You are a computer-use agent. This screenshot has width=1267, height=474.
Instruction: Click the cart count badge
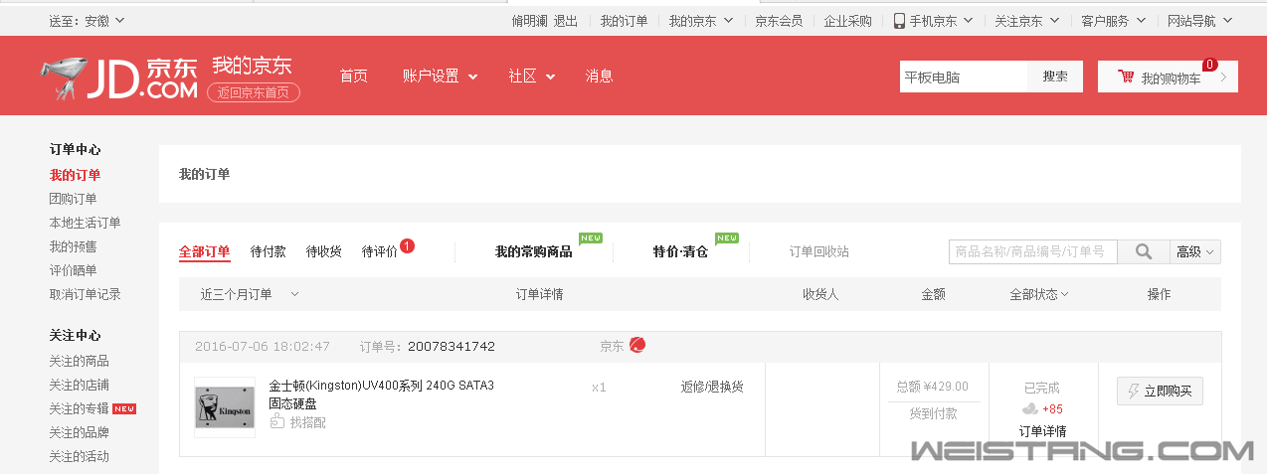coord(1210,65)
